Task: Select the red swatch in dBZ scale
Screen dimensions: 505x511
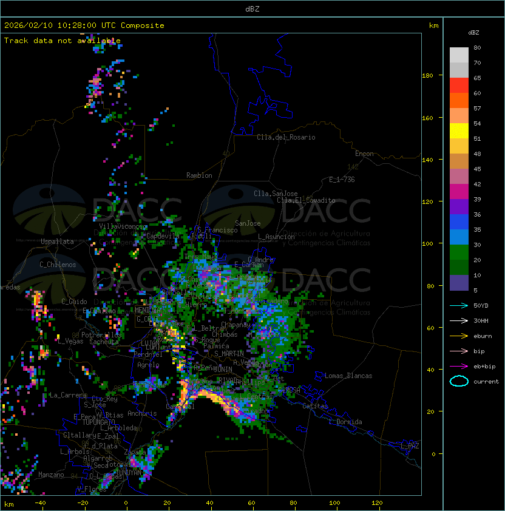Action: click(x=459, y=86)
